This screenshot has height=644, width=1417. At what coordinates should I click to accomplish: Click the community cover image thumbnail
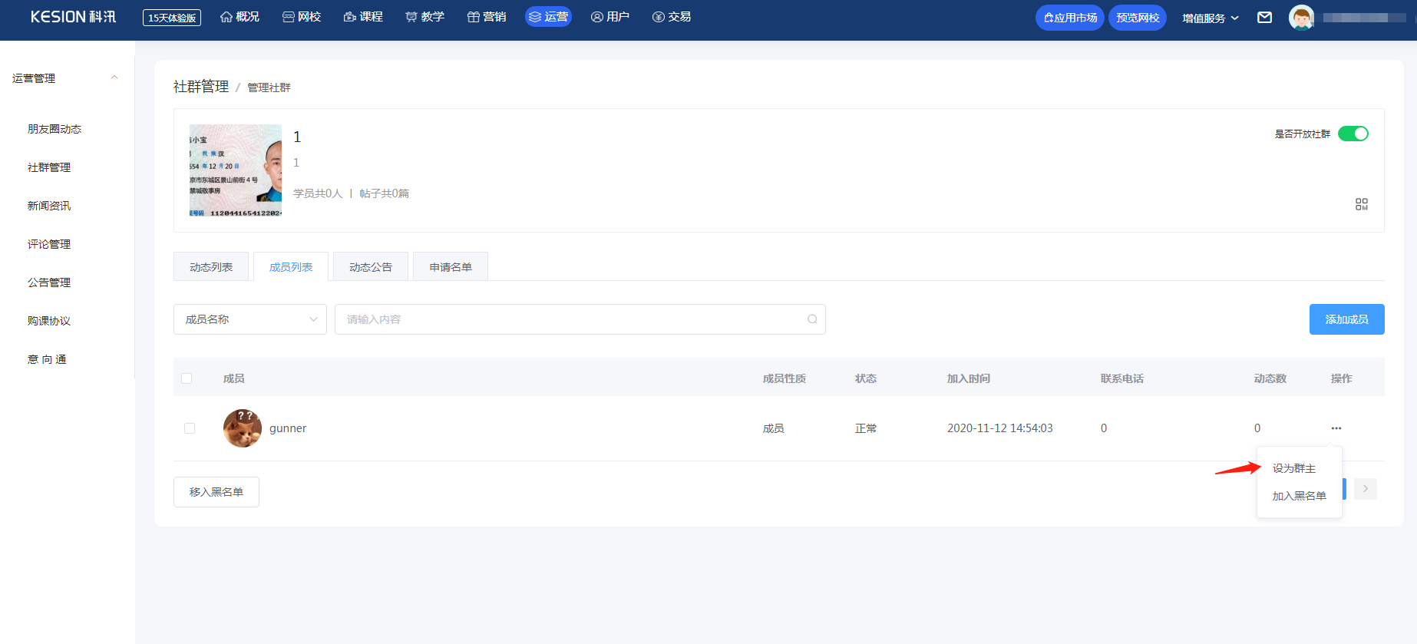click(x=236, y=170)
